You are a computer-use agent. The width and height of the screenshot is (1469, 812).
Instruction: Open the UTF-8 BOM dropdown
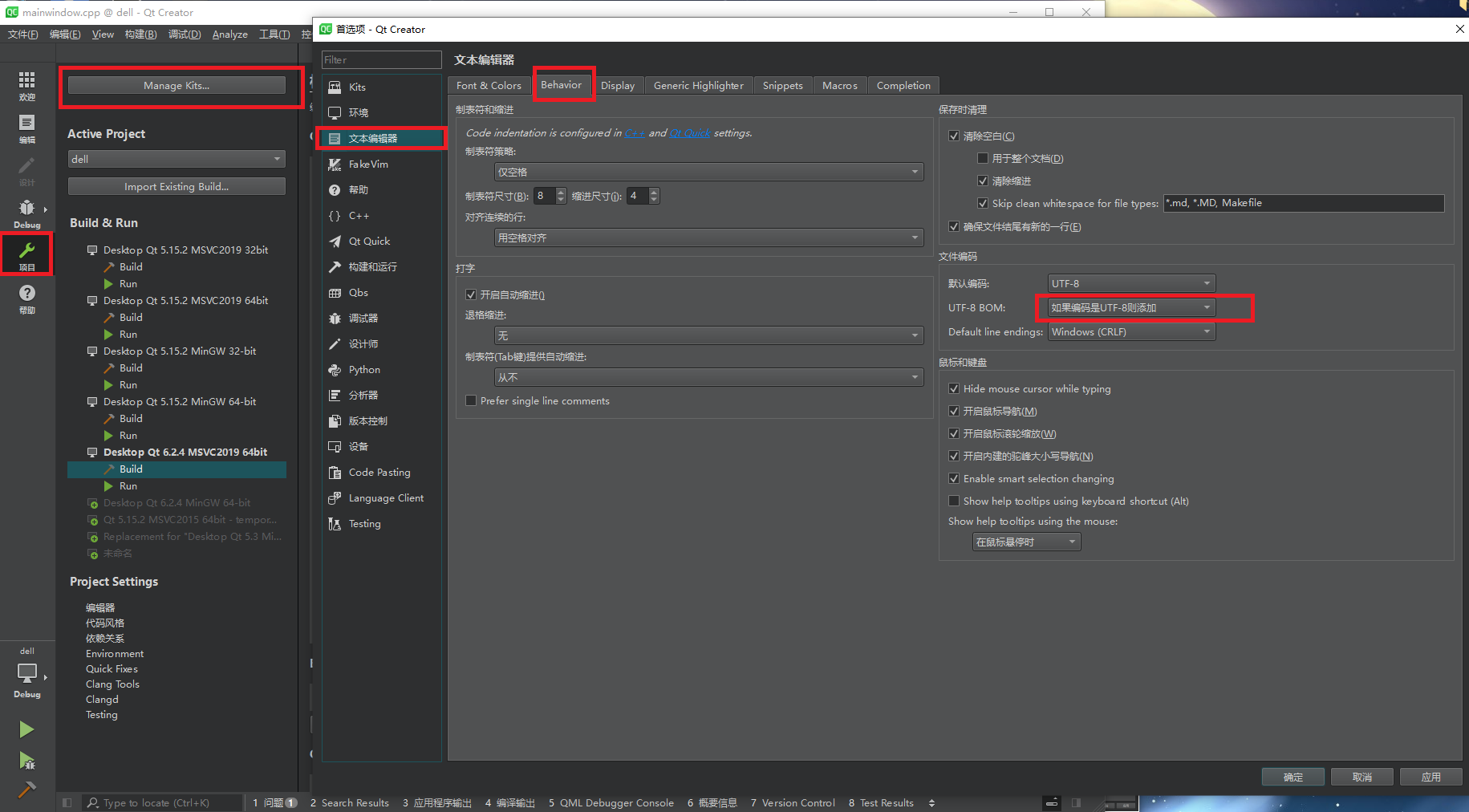point(1131,307)
